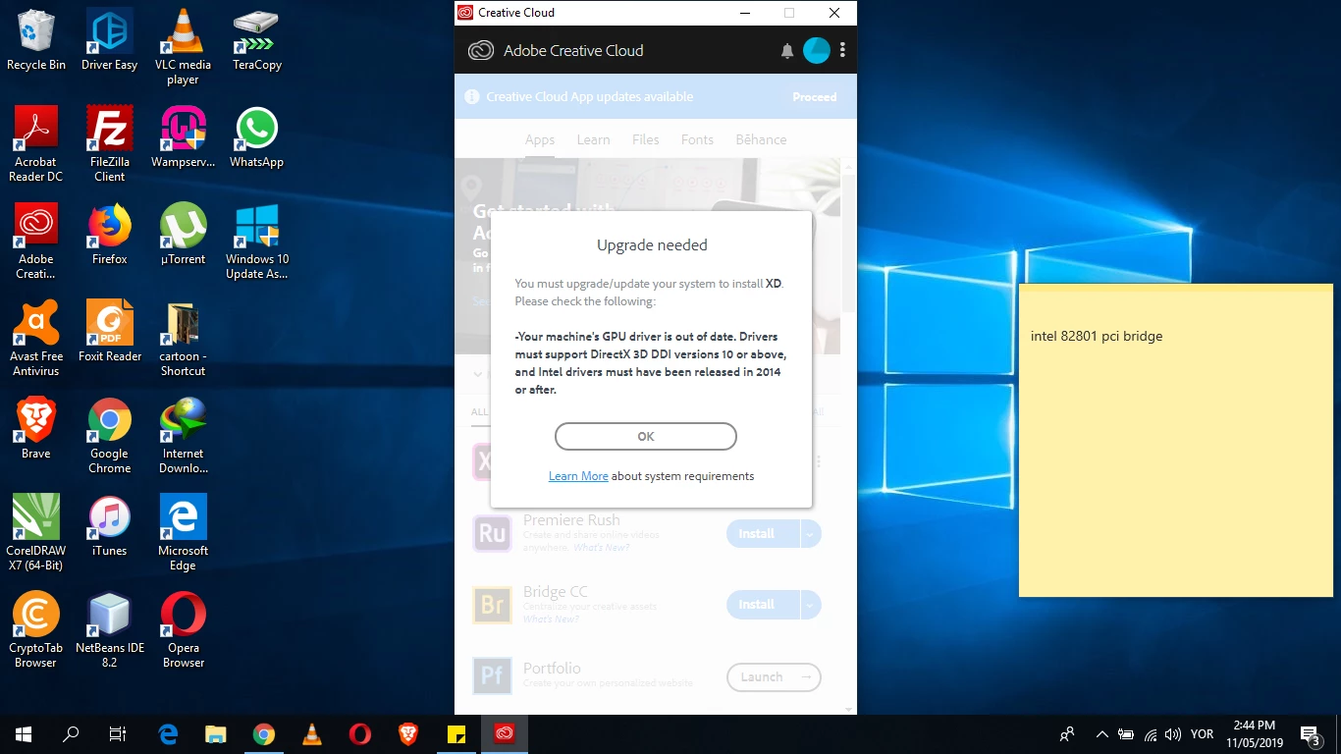Open Microsoft Edge desktop shortcut
Viewport: 1341px width, 754px height.
[x=183, y=533]
